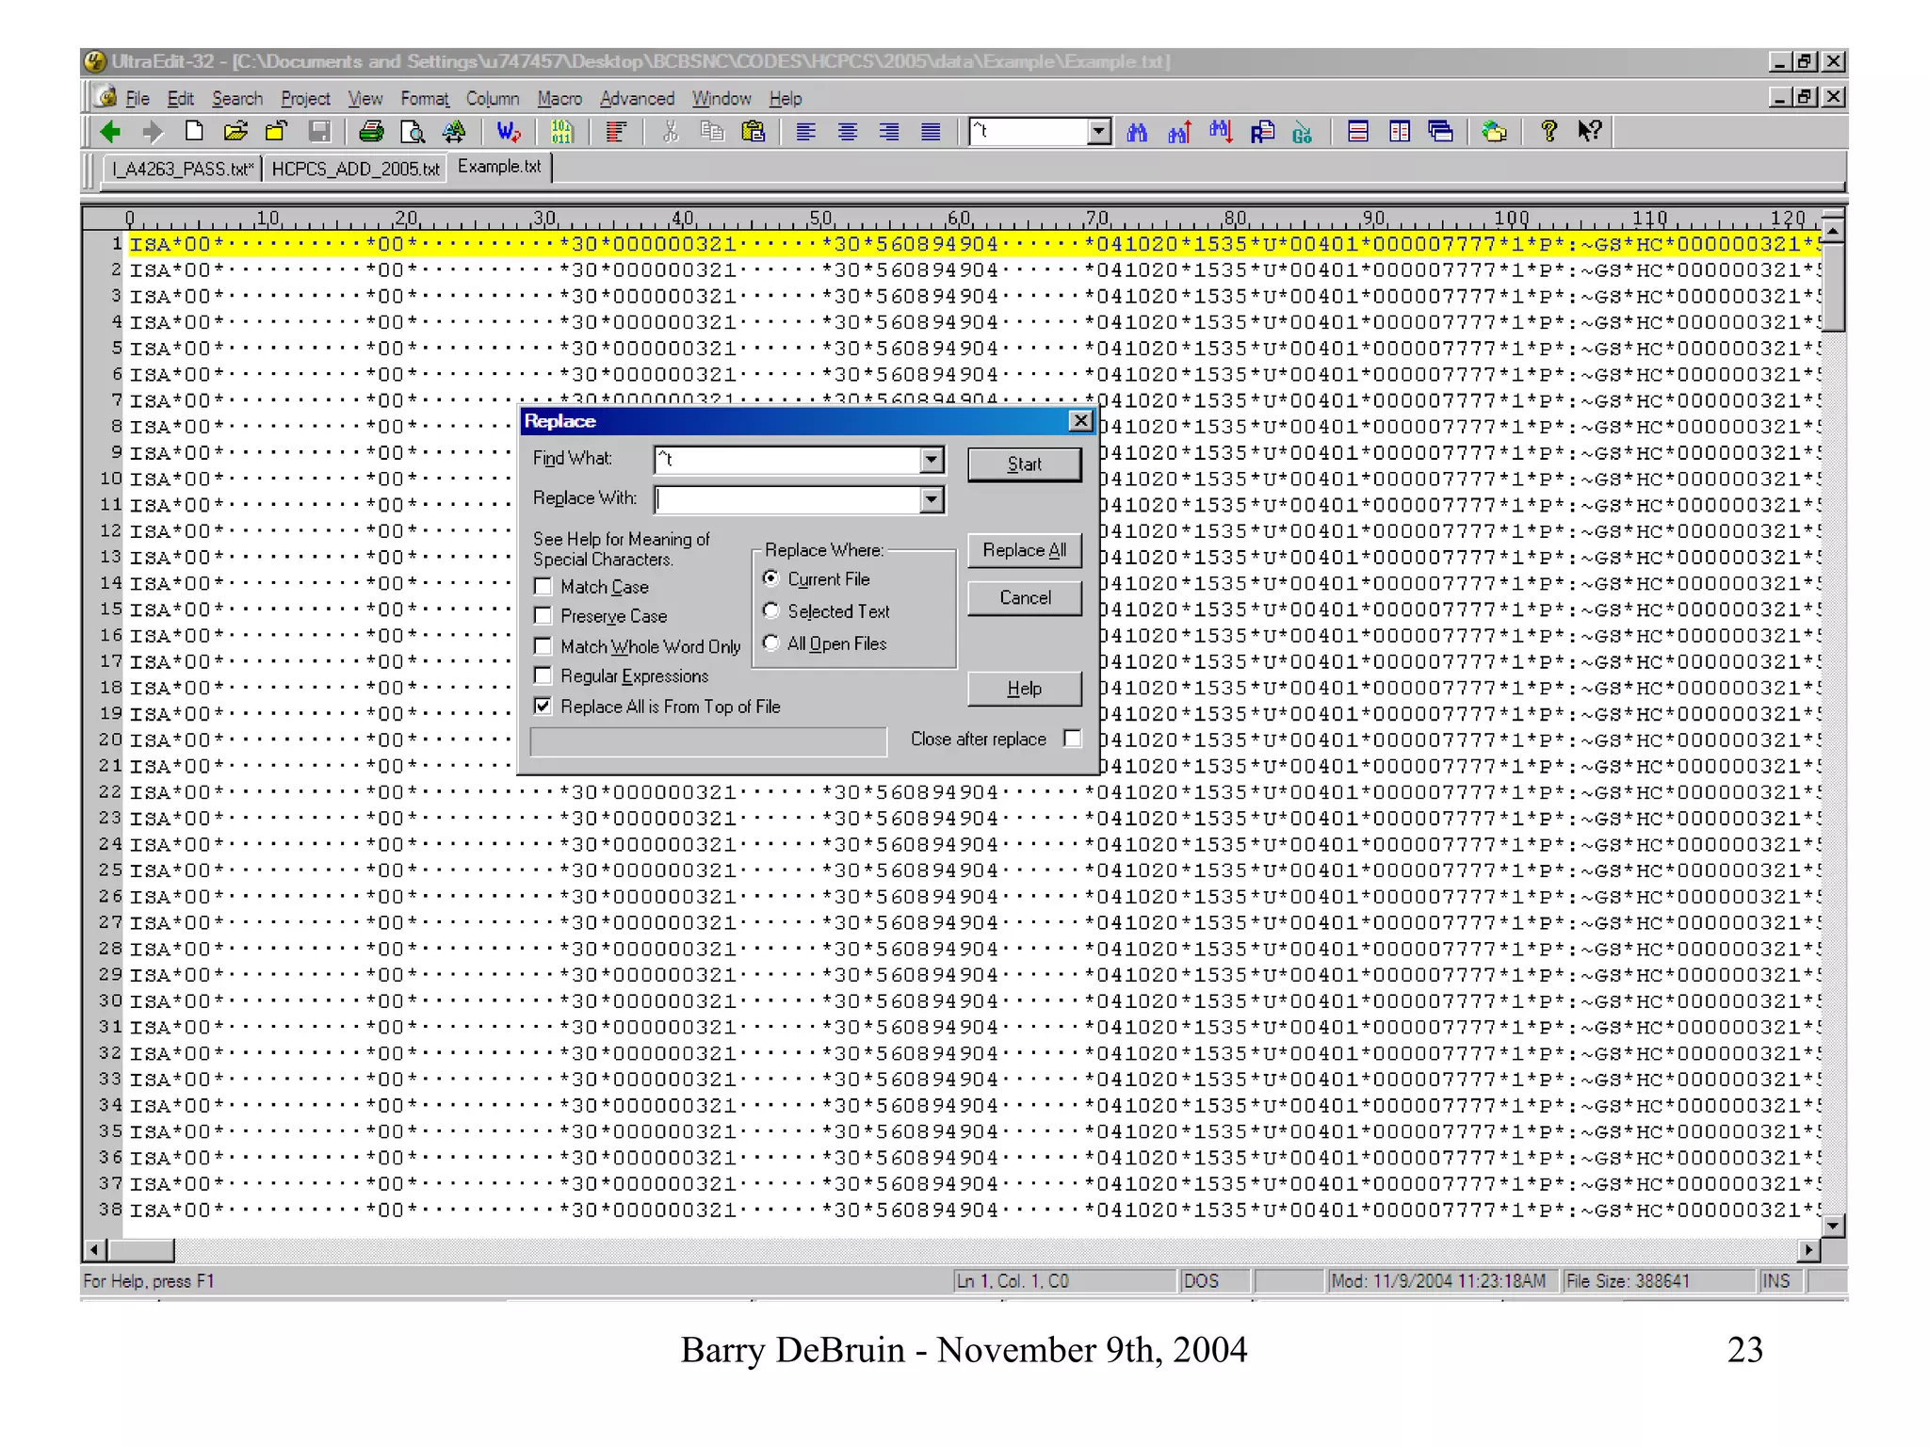Expand the Find What dropdown list

tap(931, 460)
